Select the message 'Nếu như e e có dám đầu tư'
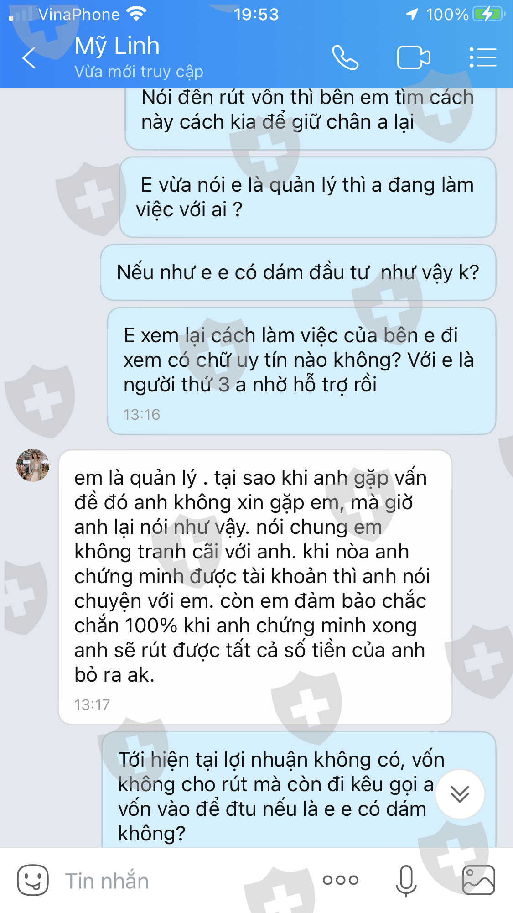The image size is (513, 913). (298, 272)
